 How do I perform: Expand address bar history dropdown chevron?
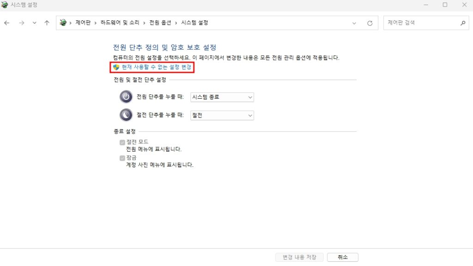click(354, 23)
